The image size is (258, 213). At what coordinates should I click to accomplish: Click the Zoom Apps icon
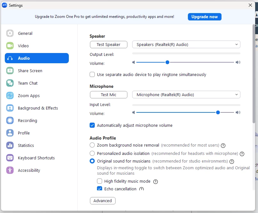click(10, 96)
